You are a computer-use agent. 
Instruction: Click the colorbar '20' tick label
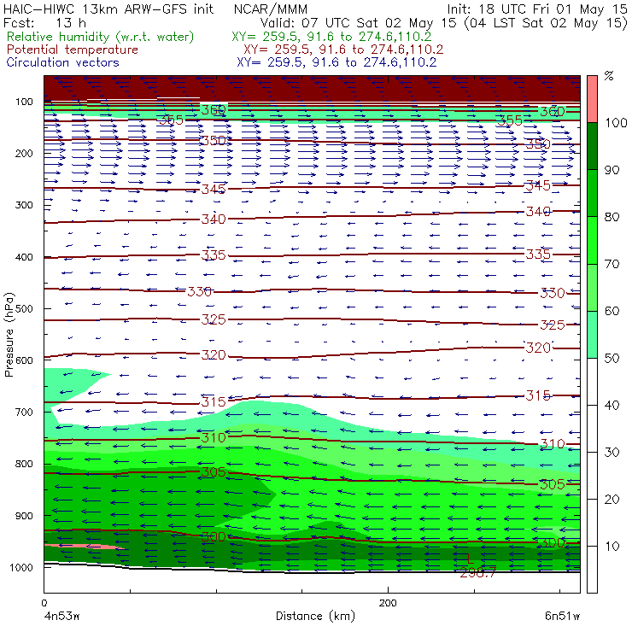coord(612,500)
